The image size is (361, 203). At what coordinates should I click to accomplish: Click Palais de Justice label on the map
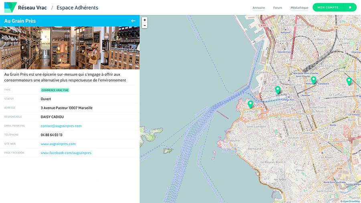[289, 119]
